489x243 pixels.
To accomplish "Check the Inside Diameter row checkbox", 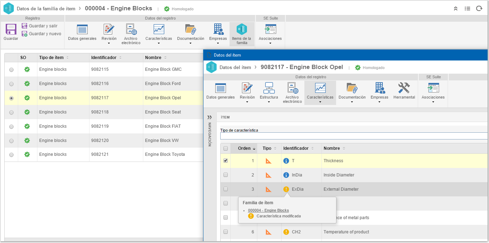I will (x=226, y=175).
